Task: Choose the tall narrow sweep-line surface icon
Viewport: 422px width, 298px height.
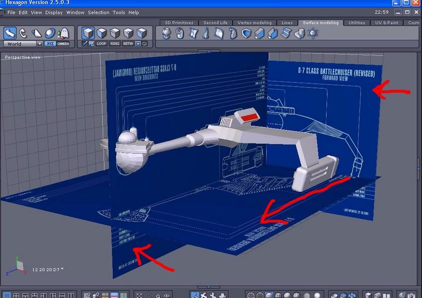Action: click(206, 34)
